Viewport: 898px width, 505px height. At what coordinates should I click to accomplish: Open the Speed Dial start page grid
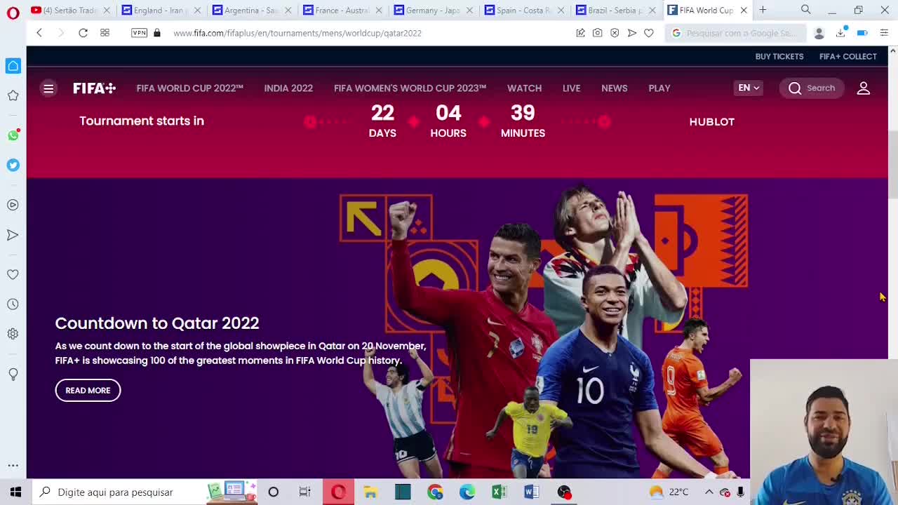point(105,33)
